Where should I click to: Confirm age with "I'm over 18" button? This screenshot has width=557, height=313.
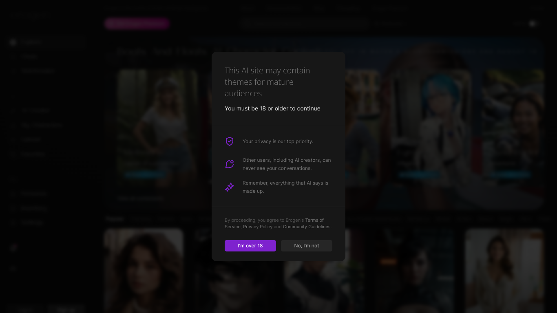(250, 246)
